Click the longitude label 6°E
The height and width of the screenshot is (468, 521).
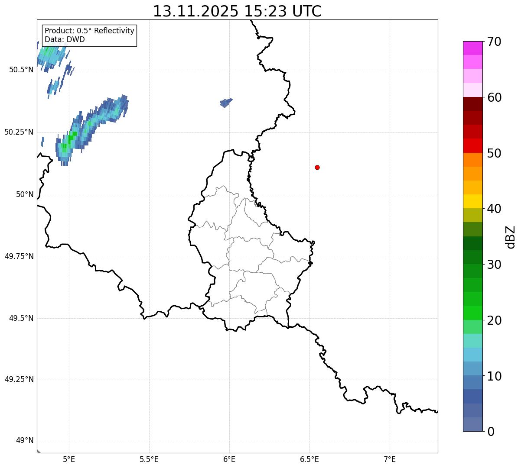click(229, 459)
